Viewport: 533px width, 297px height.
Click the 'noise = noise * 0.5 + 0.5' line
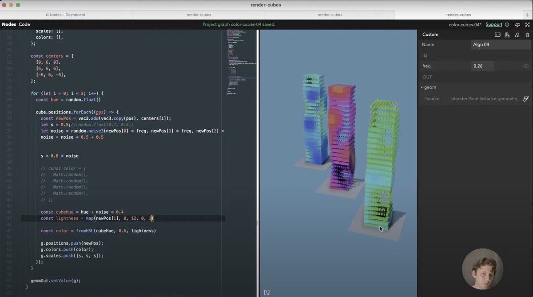point(72,137)
